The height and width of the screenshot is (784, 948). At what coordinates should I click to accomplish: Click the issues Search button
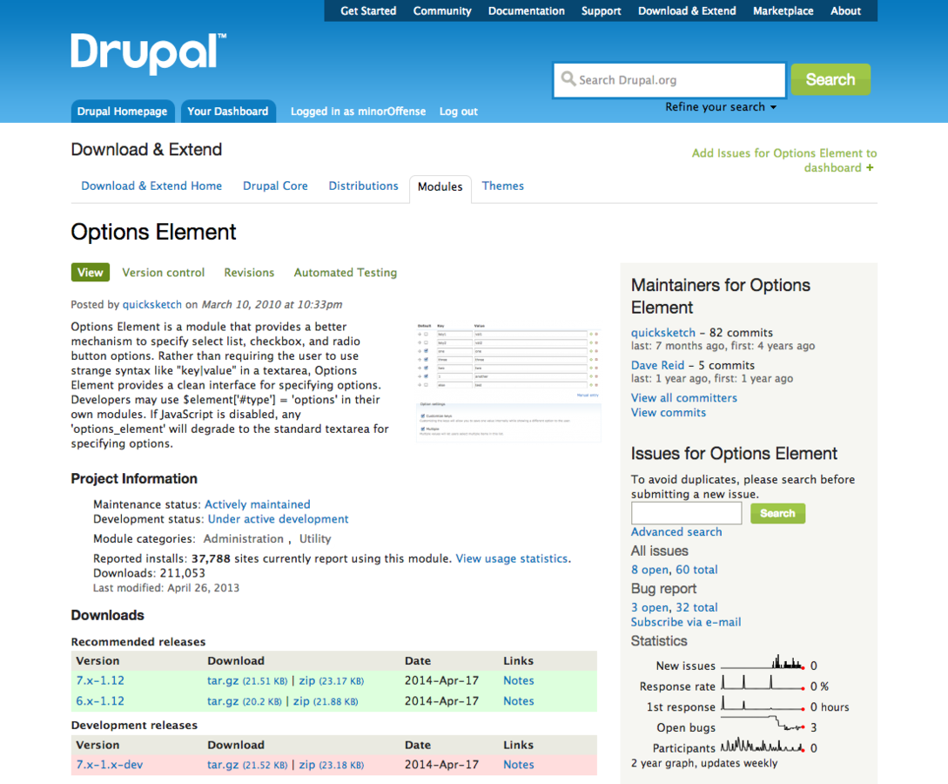pyautogui.click(x=777, y=514)
